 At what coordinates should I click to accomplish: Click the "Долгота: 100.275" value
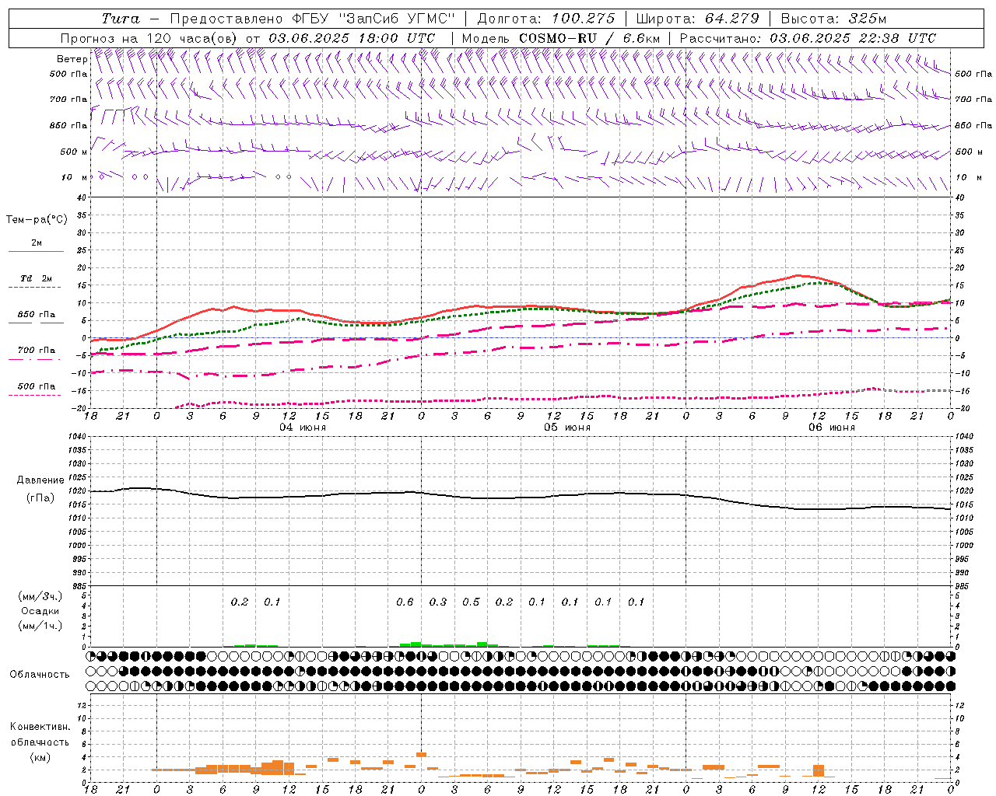545,19
